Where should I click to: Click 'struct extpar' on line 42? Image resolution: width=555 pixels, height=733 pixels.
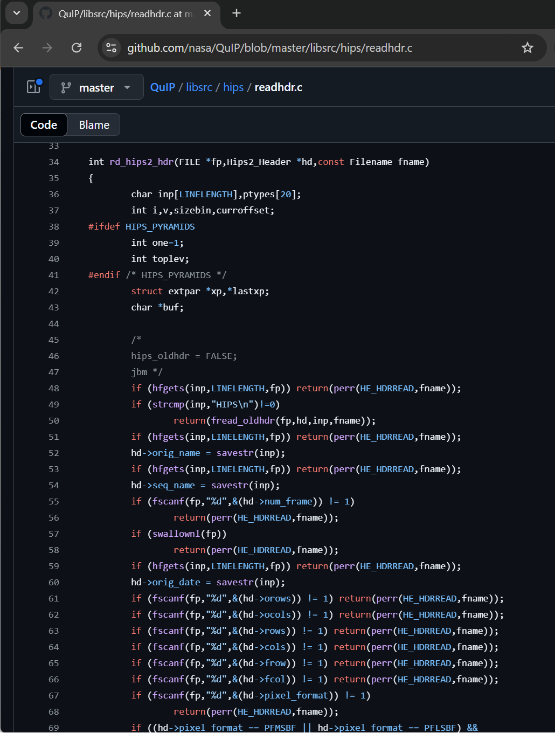(165, 291)
